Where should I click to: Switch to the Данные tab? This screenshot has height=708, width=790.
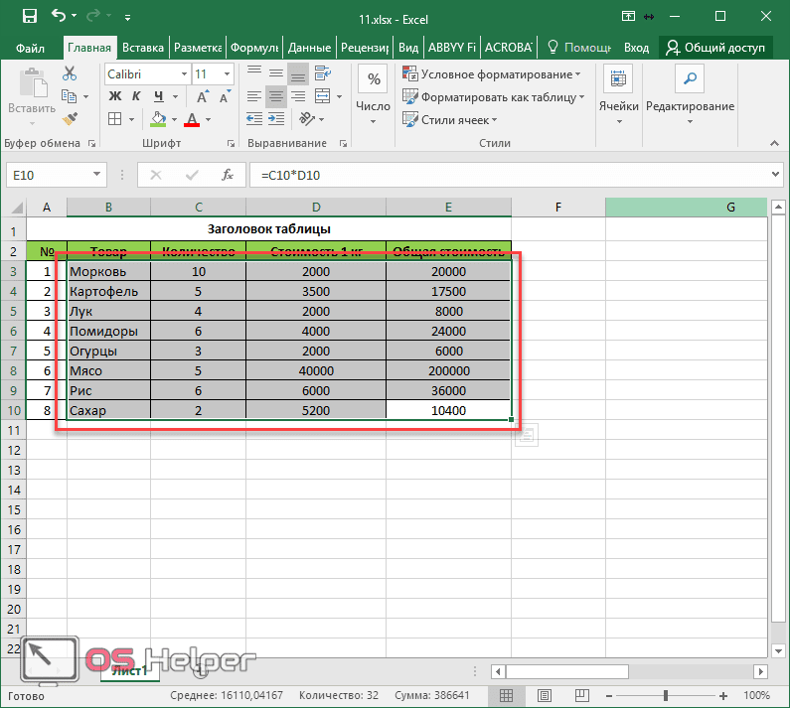coord(309,48)
